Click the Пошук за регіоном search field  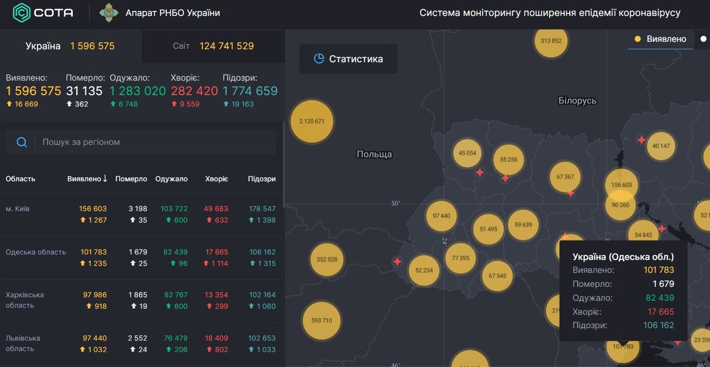click(141, 142)
